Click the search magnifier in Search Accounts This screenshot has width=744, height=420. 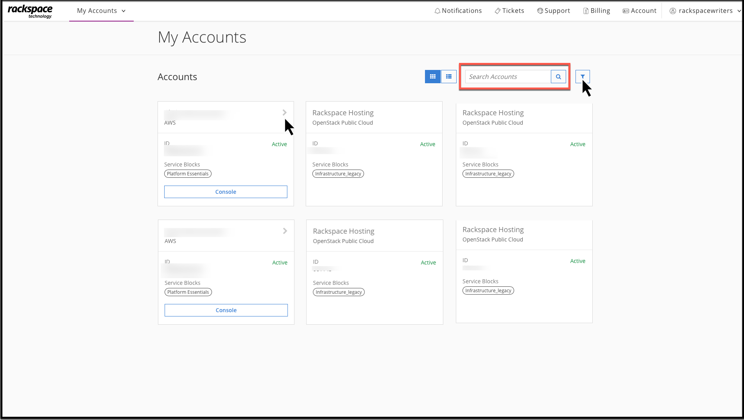click(x=558, y=77)
